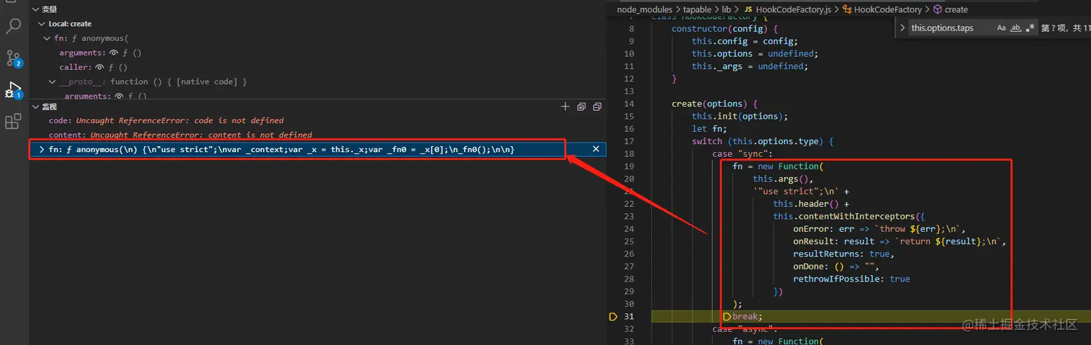Expand the fn watch expression row
1091x345 pixels.
(x=41, y=150)
